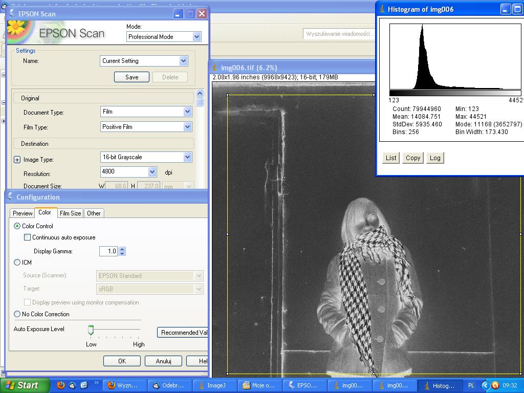Switch to the Preview tab
524x393 pixels.
click(23, 213)
